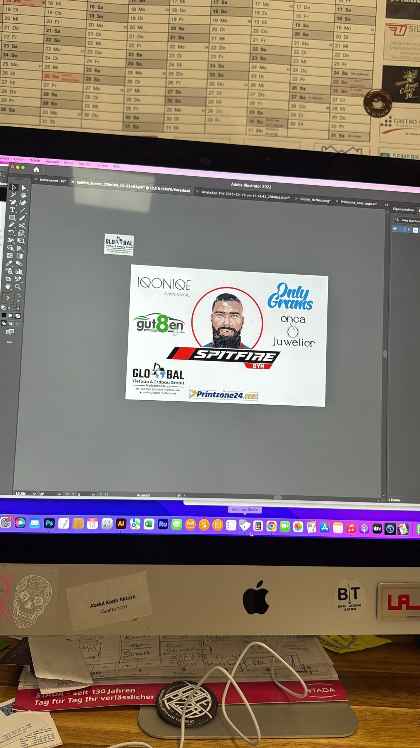Click the vertical canvas scrollbar handle

click(x=385, y=354)
